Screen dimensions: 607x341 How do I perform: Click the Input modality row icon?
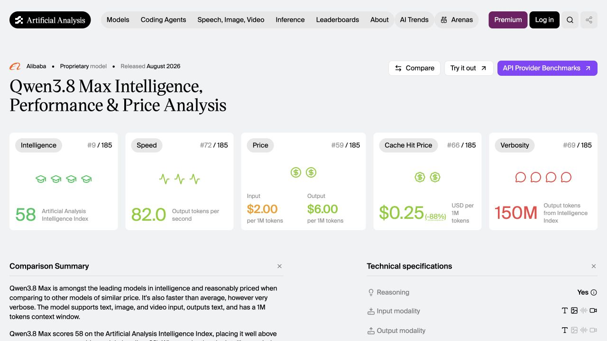coord(371,311)
